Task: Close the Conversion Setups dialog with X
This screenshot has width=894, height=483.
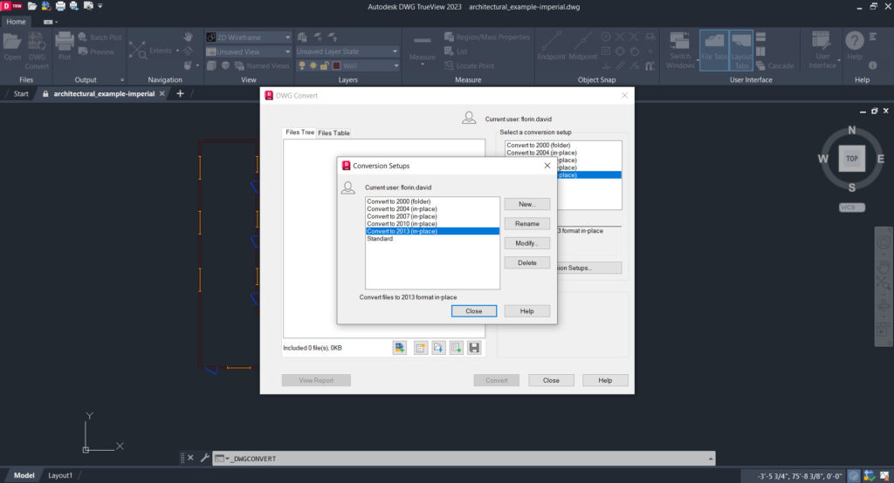Action: pos(547,165)
